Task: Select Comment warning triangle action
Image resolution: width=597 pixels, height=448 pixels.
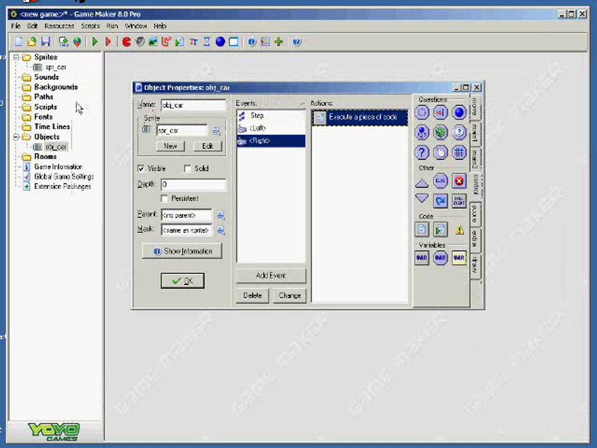Action: click(x=460, y=230)
